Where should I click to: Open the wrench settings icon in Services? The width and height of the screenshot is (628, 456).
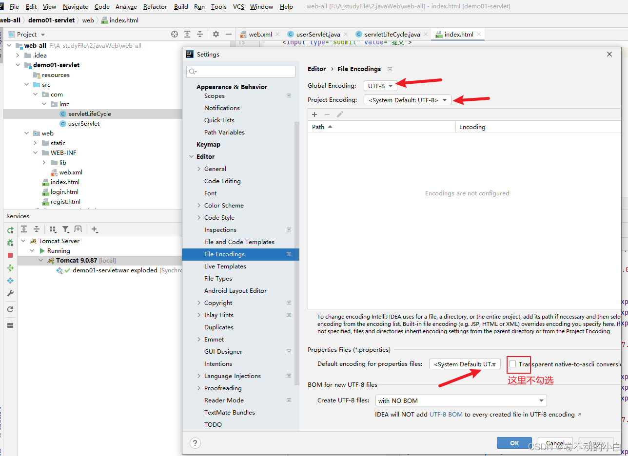[x=10, y=293]
